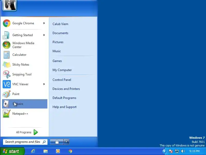Click the Getting Started icon
The image size is (206, 155).
[x=6, y=35]
